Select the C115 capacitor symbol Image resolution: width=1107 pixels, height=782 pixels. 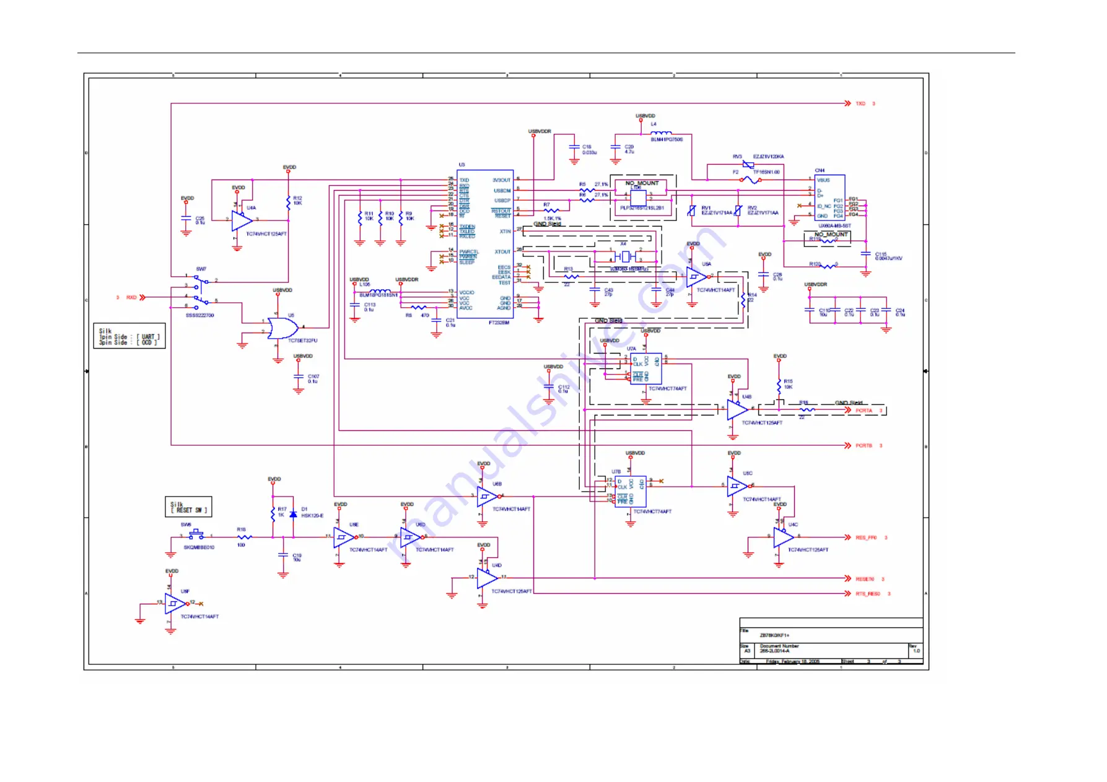(866, 253)
